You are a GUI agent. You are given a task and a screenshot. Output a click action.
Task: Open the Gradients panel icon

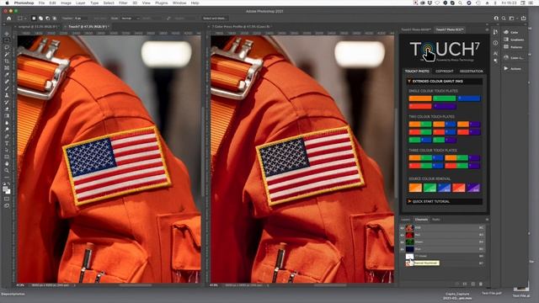click(x=506, y=40)
